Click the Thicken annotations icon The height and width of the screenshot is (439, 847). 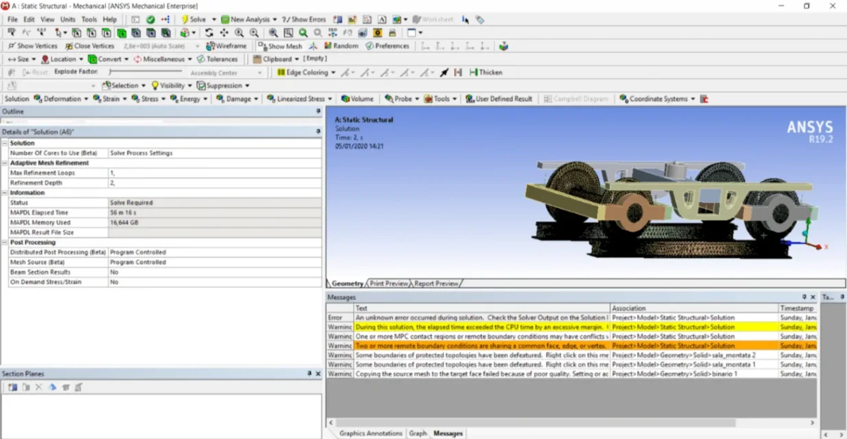click(x=473, y=72)
